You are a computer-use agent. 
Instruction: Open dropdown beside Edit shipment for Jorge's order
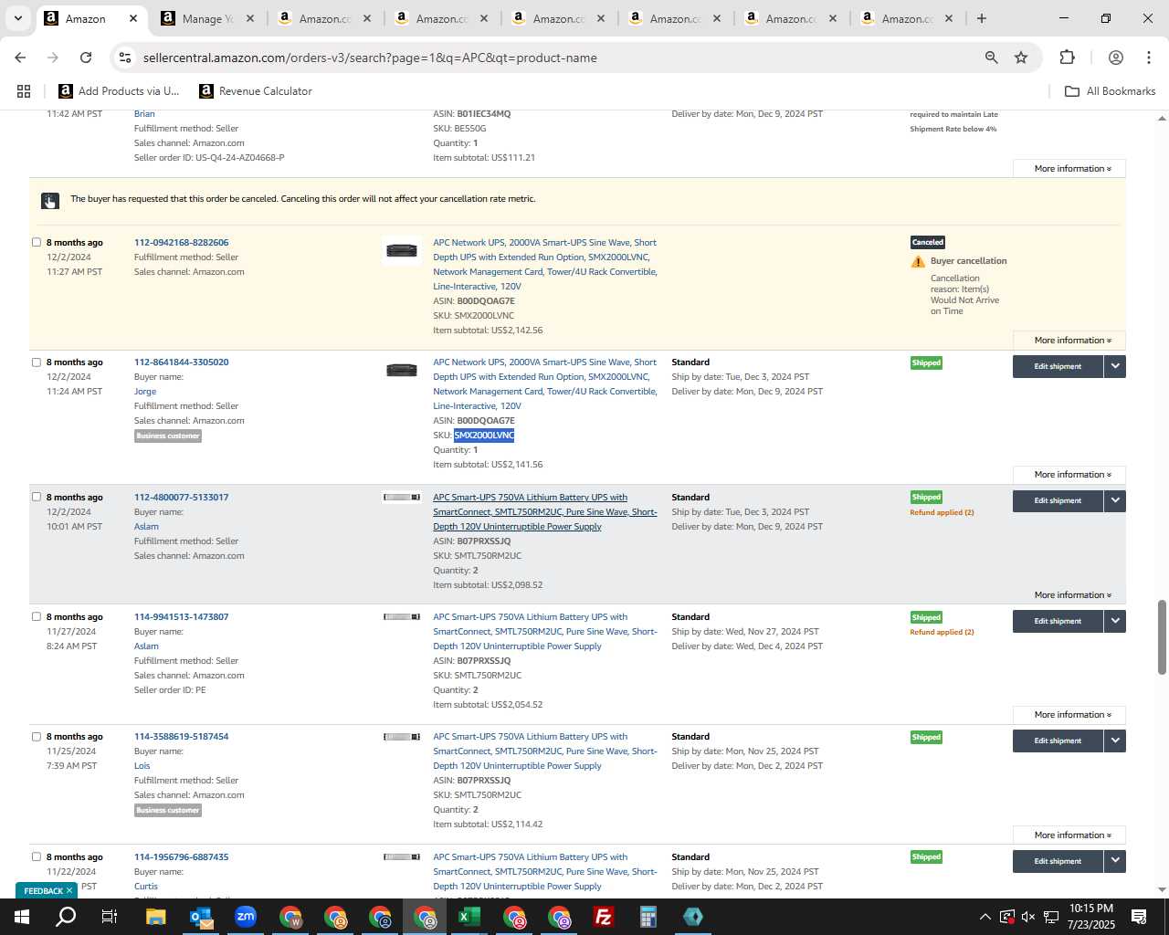pos(1115,366)
